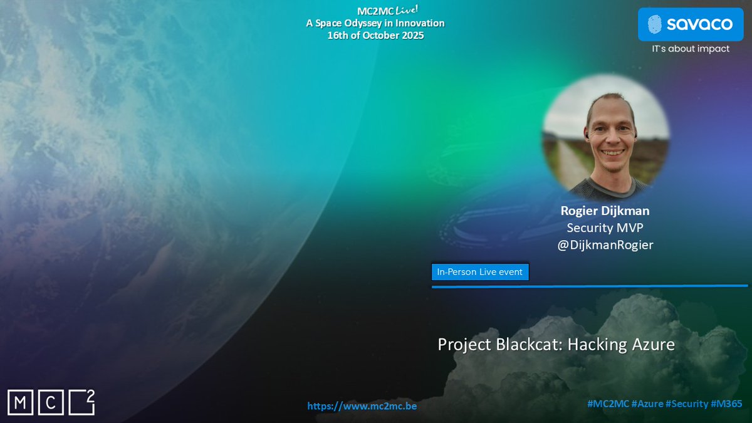Screen dimensions: 752x423
Task: Click the #MC2MC hashtag
Action: (x=608, y=405)
